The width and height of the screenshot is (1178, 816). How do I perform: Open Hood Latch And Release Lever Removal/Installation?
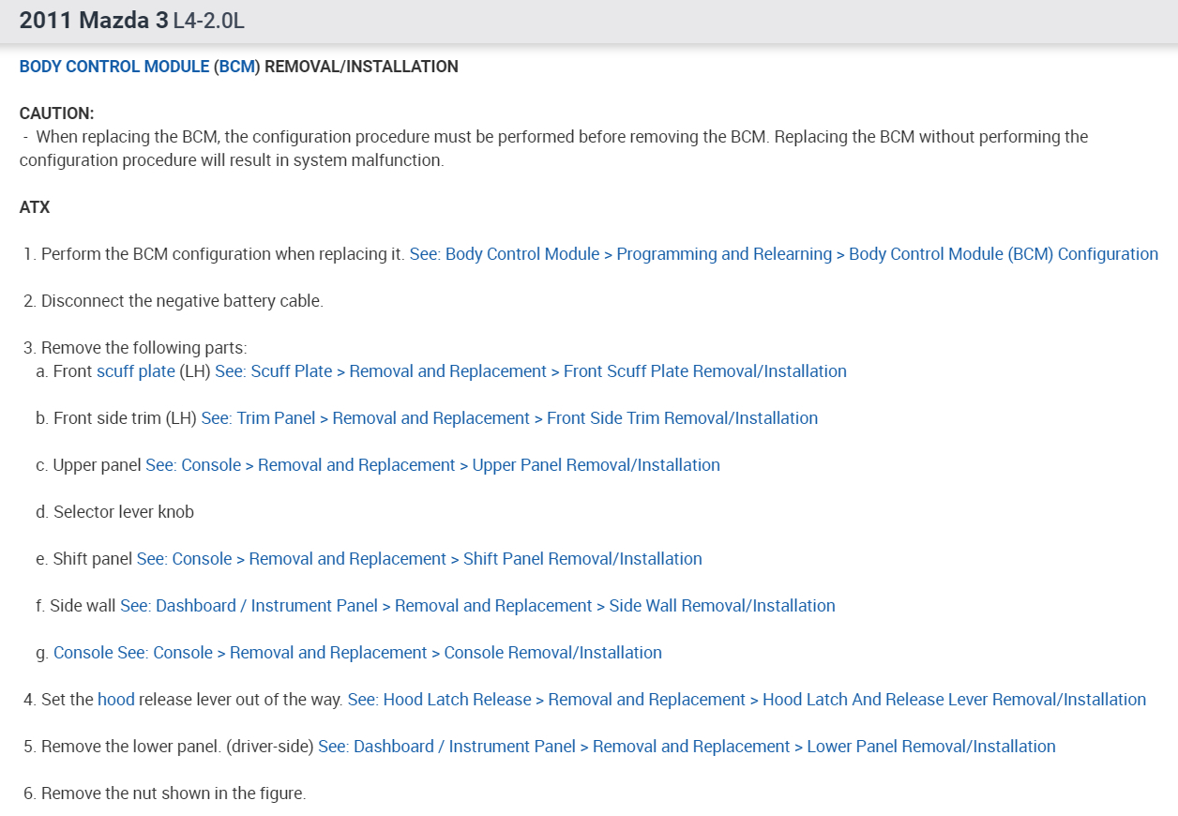[747, 700]
